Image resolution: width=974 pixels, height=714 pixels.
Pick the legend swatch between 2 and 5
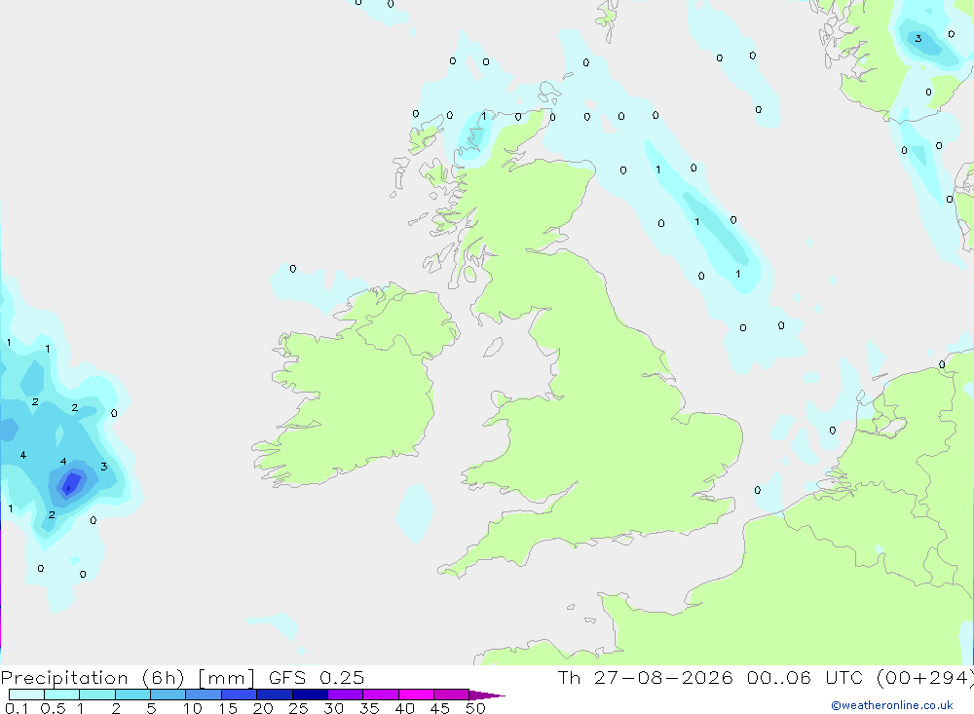pyautogui.click(x=132, y=695)
